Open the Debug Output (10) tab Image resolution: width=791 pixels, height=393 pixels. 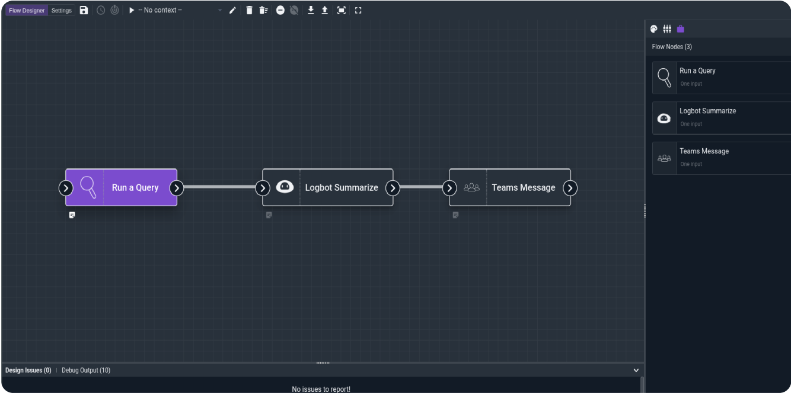click(x=86, y=370)
